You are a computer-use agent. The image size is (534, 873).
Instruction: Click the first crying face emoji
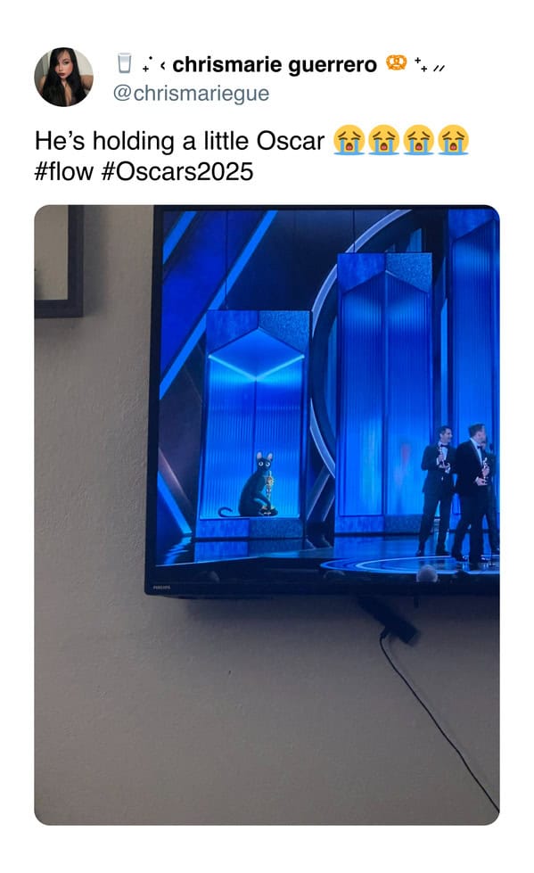(349, 140)
